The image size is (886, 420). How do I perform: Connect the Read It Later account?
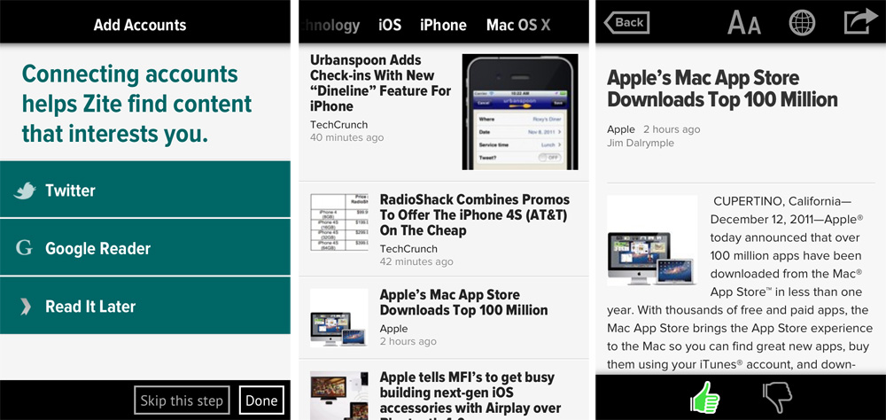[x=145, y=306]
